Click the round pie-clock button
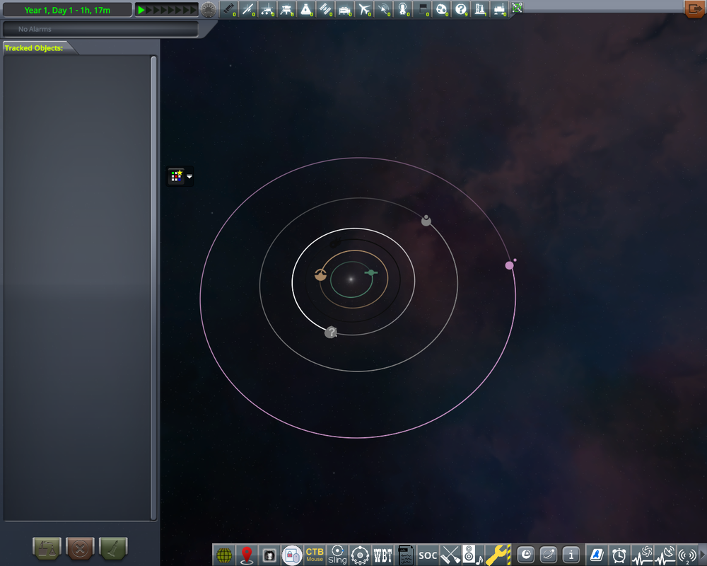Image resolution: width=707 pixels, height=566 pixels. point(526,555)
